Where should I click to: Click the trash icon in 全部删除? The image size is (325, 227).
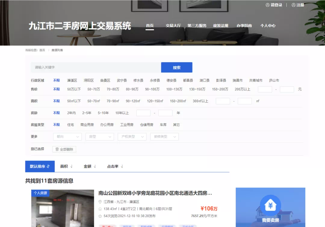57,149
